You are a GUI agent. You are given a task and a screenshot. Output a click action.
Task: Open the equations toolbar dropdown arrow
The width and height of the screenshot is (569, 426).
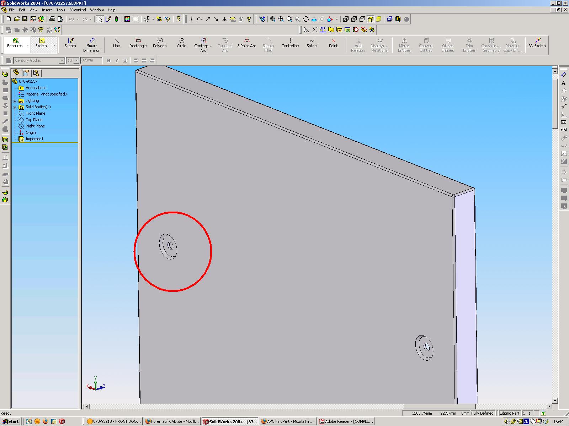tap(153, 19)
